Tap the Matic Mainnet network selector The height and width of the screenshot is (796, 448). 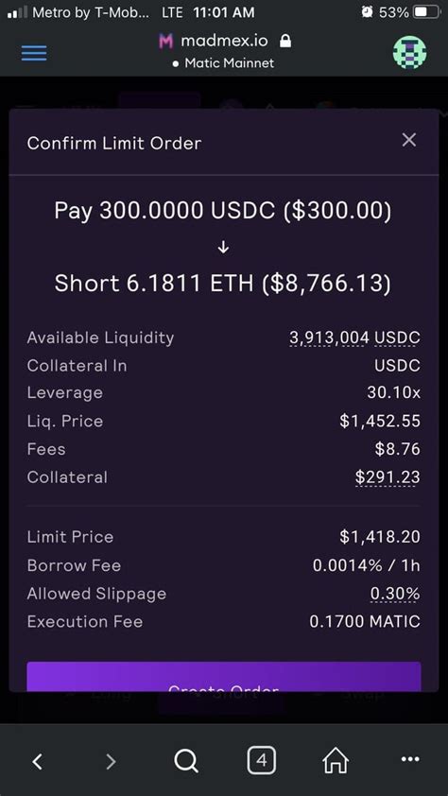pos(223,63)
